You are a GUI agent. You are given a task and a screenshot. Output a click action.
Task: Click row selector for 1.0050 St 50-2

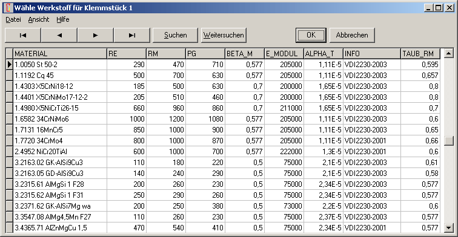click(9, 65)
